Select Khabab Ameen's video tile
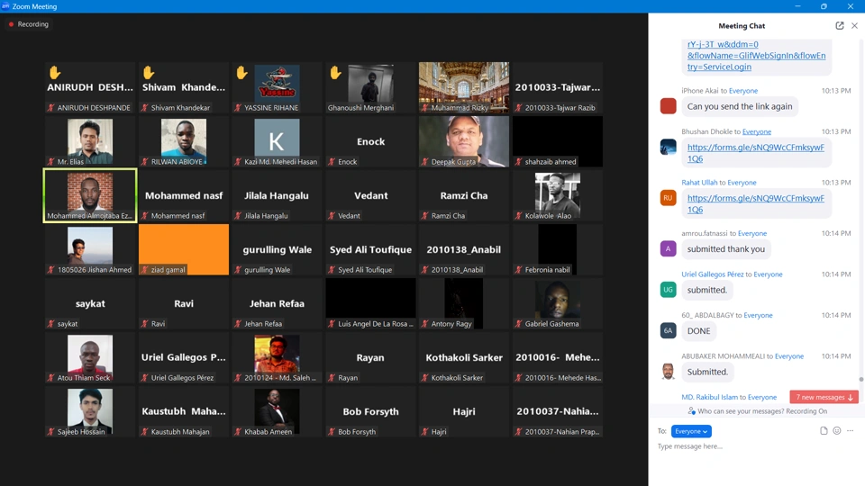Screen dimensions: 865x486 pos(277,411)
